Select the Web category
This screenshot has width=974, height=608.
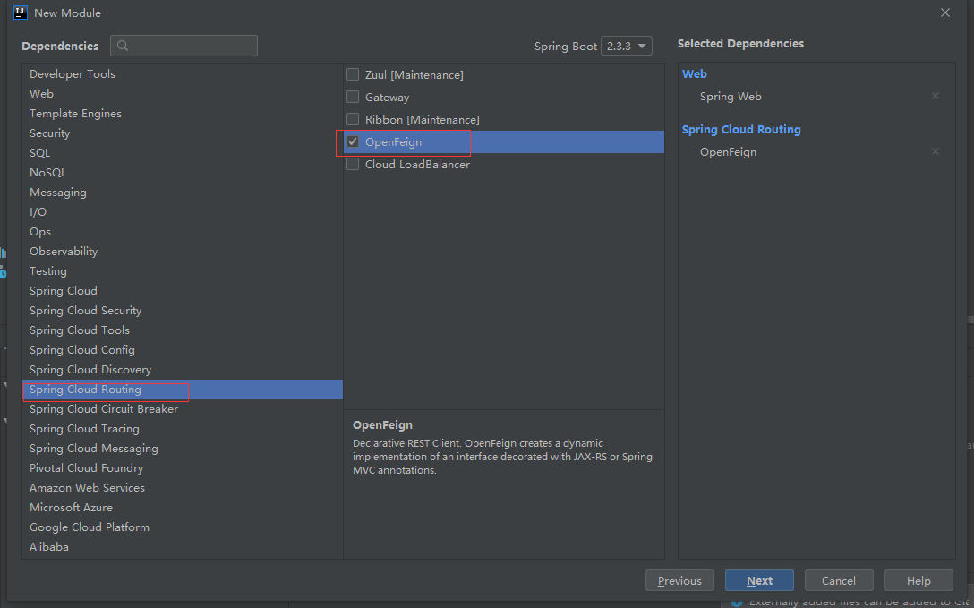(183, 94)
